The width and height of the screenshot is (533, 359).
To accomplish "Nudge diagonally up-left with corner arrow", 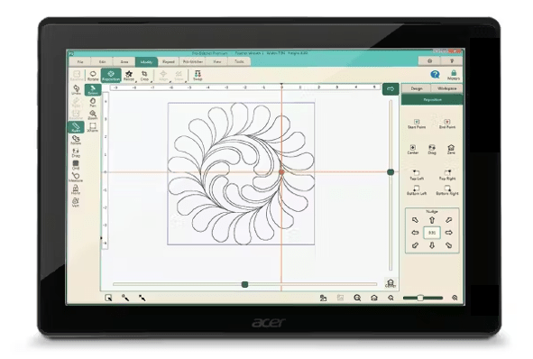I will pyautogui.click(x=415, y=220).
